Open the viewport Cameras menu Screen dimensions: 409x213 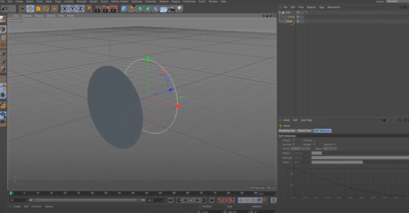27,16
